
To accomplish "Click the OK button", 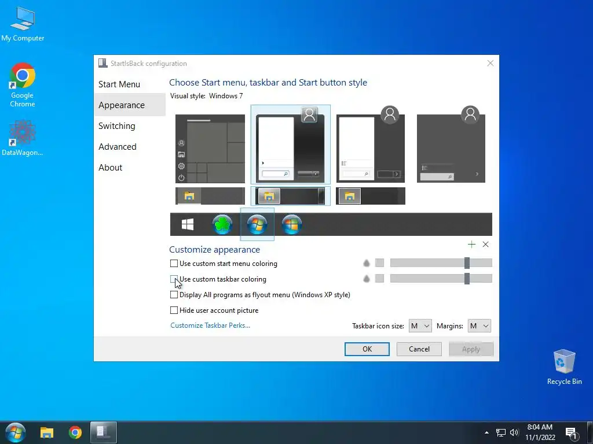I will tap(367, 349).
